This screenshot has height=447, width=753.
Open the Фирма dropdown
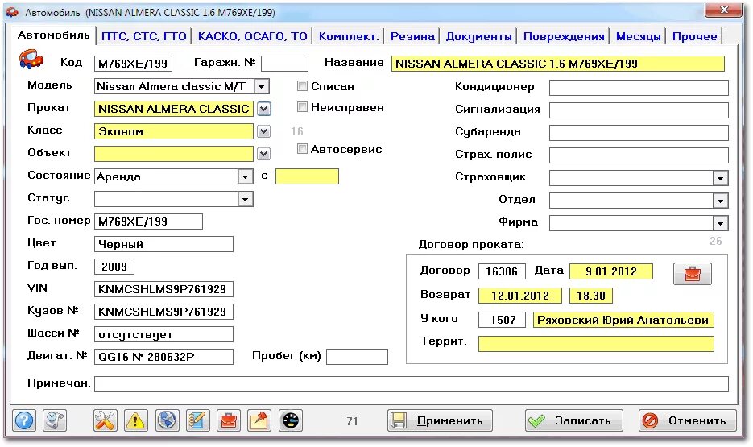[720, 223]
